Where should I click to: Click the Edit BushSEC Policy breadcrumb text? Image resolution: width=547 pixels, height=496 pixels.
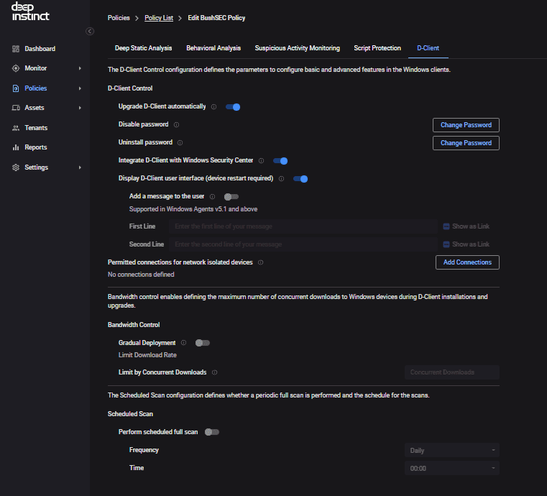click(216, 18)
